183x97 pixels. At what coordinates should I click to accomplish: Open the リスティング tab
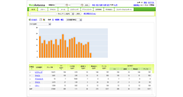coord(74,10)
